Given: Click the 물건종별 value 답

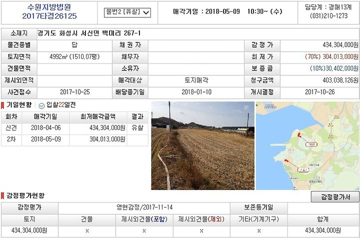Looking at the screenshot, I should coord(74,45).
